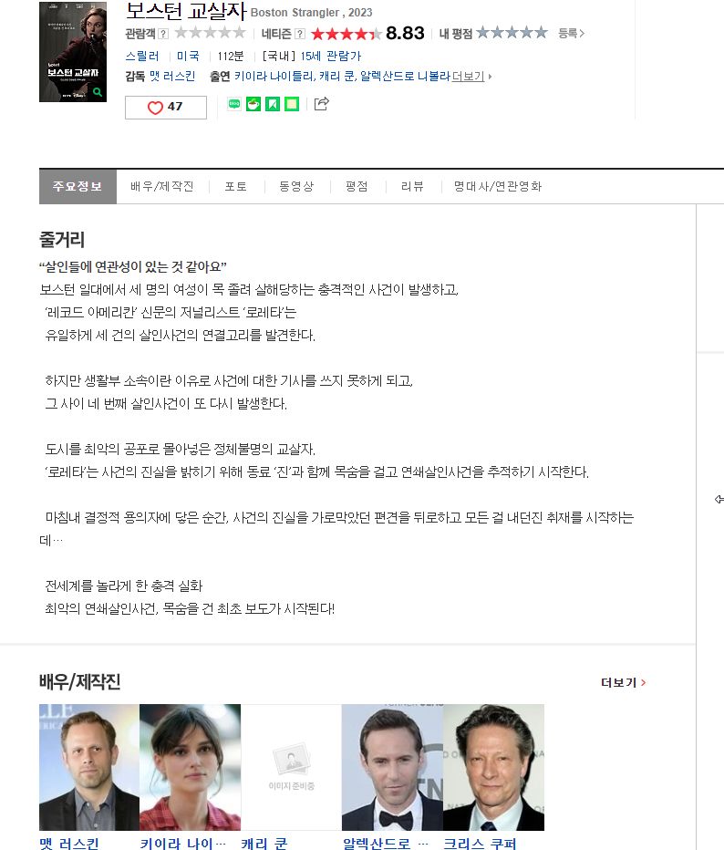Click the 스릴러 genre link
724x850 pixels.
(142, 56)
